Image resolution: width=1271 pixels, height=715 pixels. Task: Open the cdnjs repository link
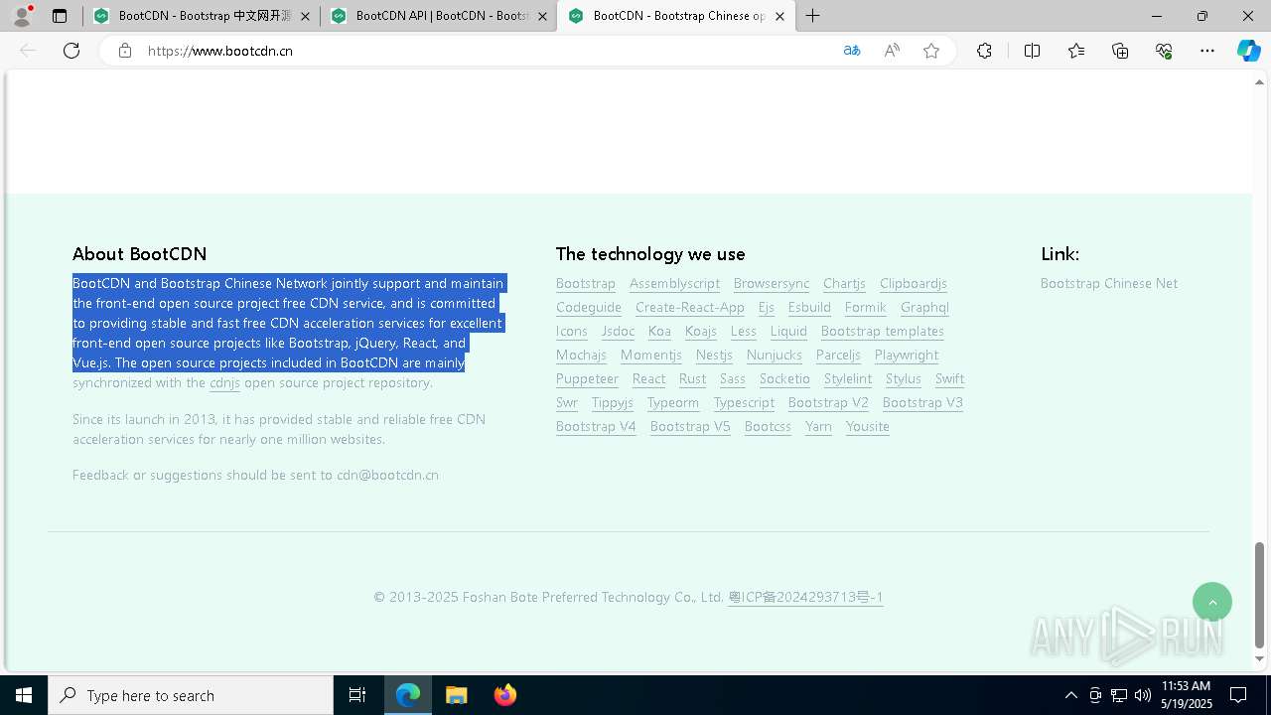(x=224, y=383)
